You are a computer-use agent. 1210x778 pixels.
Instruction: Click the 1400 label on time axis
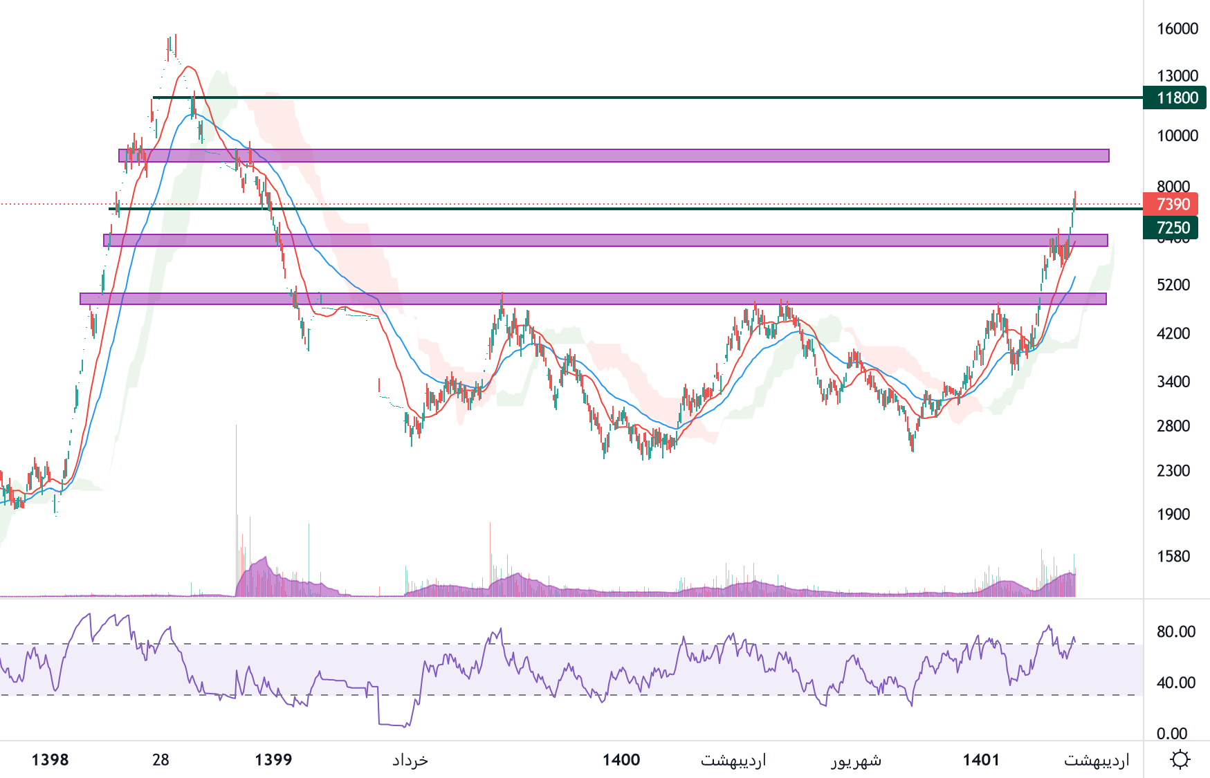[621, 760]
